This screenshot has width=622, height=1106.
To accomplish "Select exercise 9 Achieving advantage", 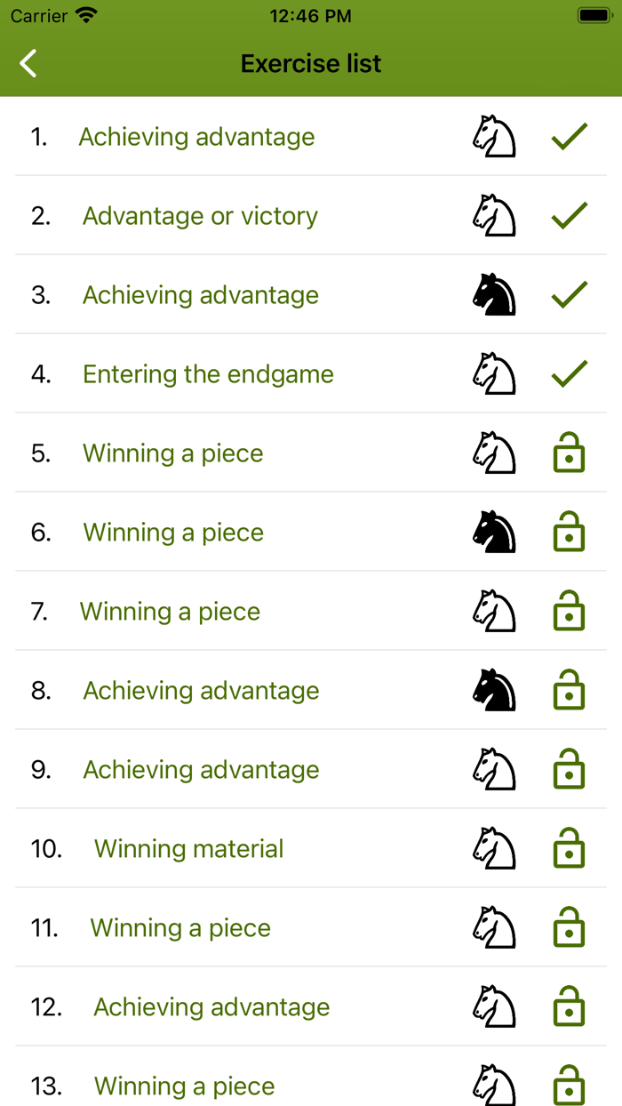I will point(201,770).
